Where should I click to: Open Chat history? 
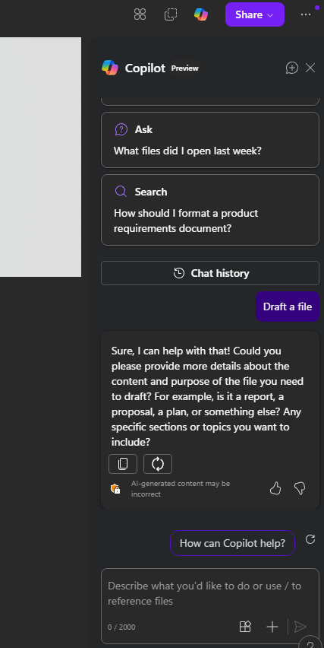(x=210, y=273)
